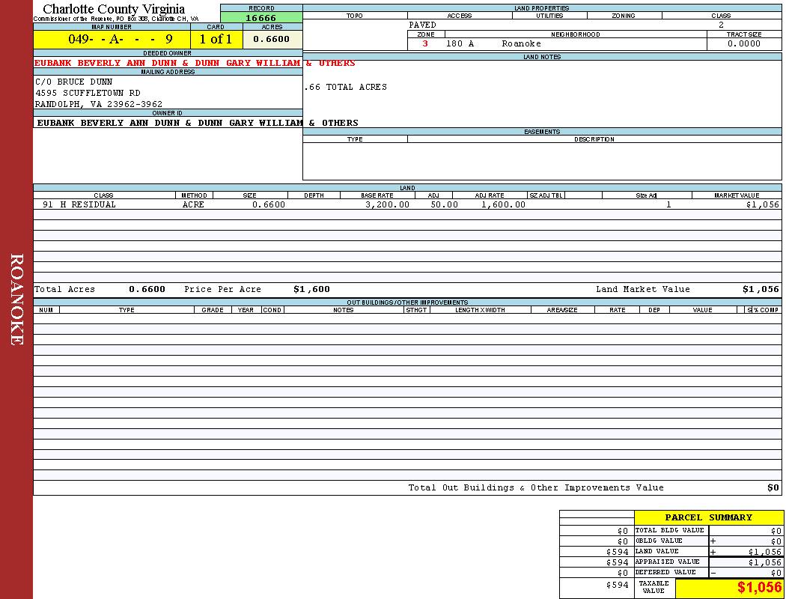
Task: Click the vertical ROANOKE side tab
Action: click(x=16, y=299)
